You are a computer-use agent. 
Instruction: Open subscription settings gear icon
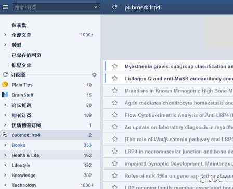click(94, 75)
